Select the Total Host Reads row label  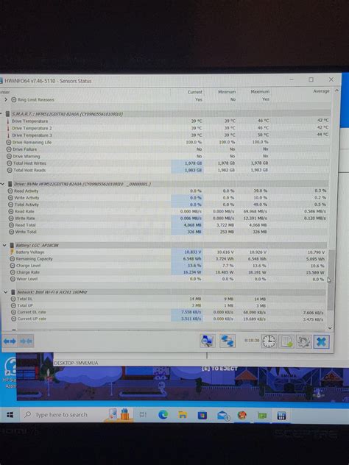click(29, 170)
